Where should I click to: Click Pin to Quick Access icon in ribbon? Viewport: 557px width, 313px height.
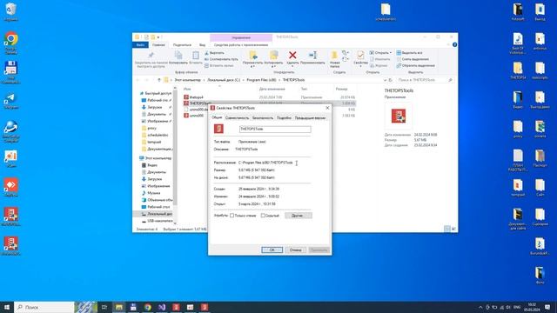tap(151, 56)
